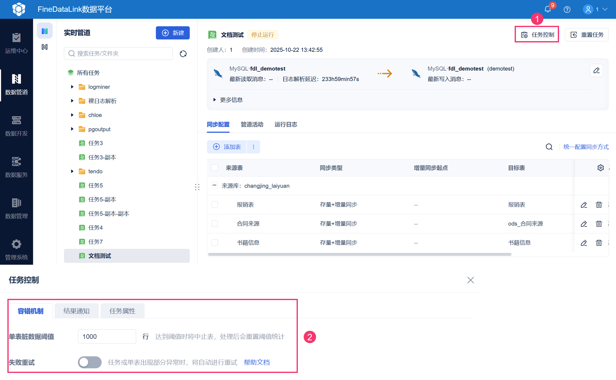Screen dimensions: 616x380
Task: Expand the logminer folder
Action: [x=72, y=87]
